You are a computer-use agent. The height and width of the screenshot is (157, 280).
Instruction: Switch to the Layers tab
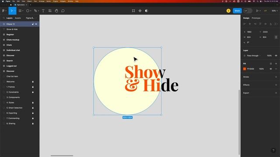pyautogui.click(x=9, y=18)
